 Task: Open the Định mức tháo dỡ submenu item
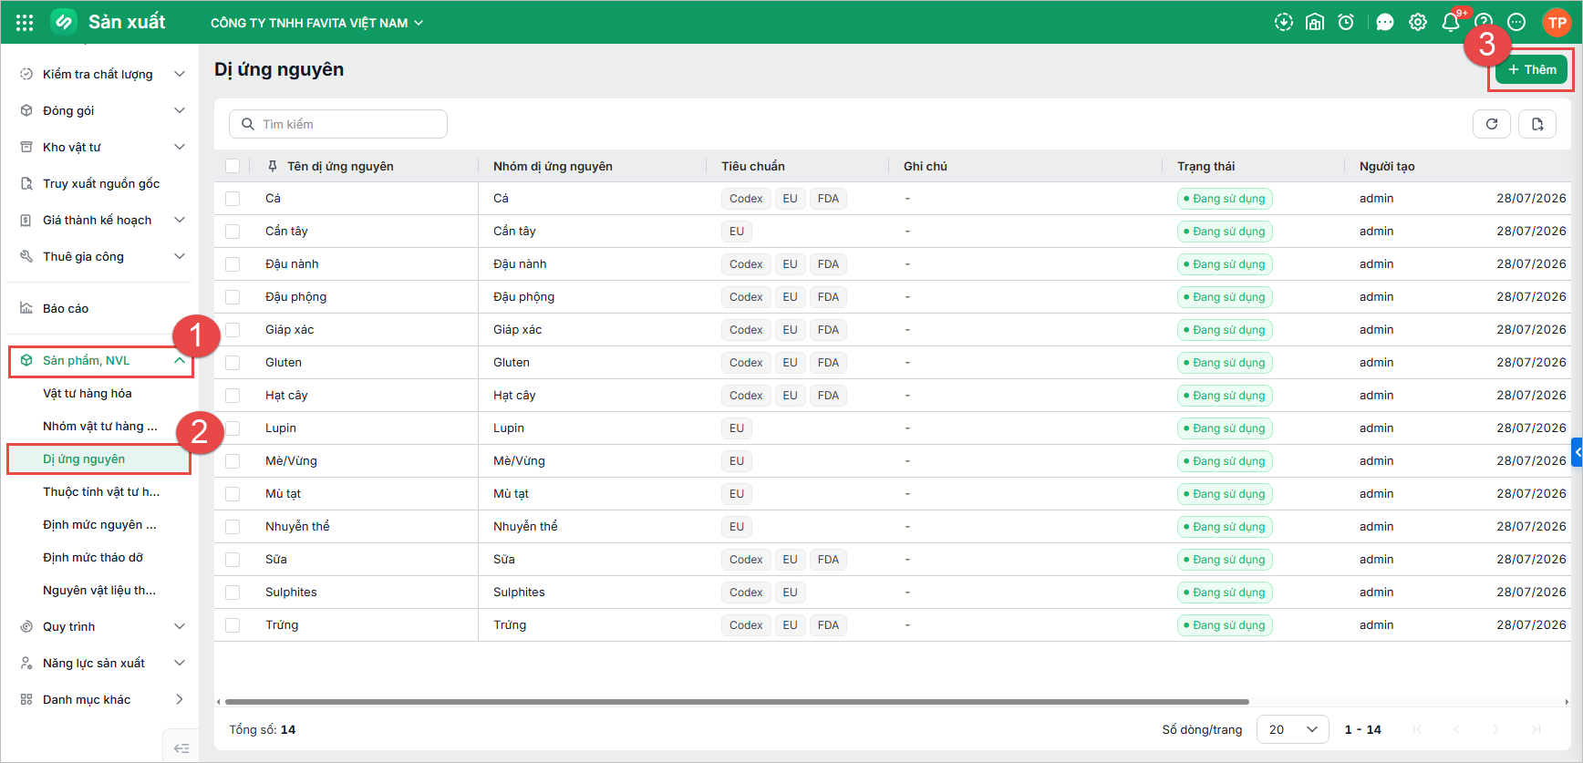[x=93, y=557]
